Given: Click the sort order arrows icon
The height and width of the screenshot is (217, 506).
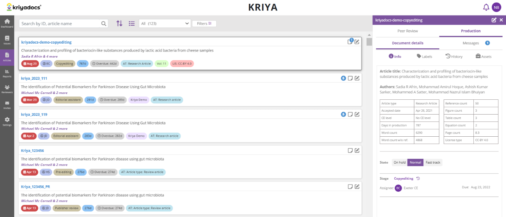Looking at the screenshot, I should click(119, 23).
